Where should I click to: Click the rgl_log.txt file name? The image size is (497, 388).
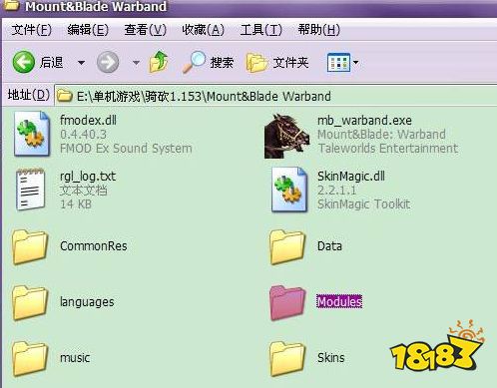(88, 177)
